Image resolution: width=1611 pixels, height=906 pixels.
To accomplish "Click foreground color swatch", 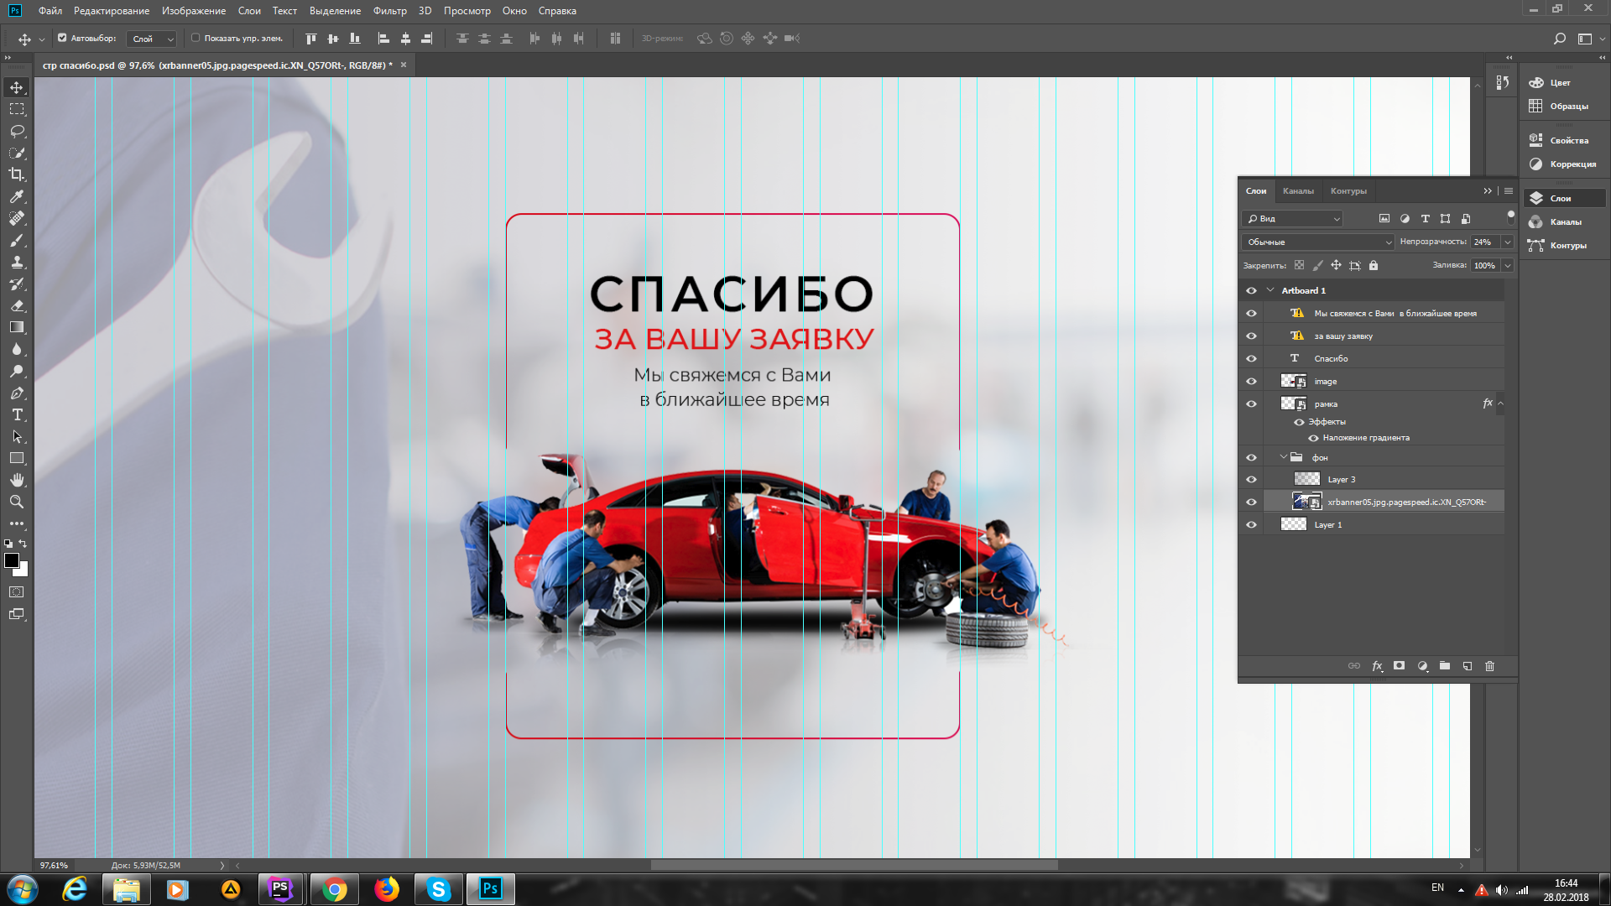I will [x=11, y=560].
